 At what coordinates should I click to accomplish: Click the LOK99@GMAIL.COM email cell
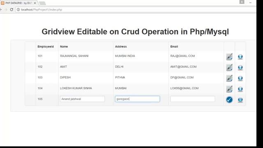click(185, 88)
